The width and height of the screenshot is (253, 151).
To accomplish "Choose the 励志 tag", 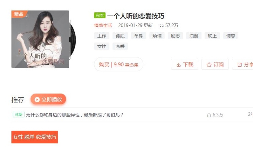I will pyautogui.click(x=175, y=36).
